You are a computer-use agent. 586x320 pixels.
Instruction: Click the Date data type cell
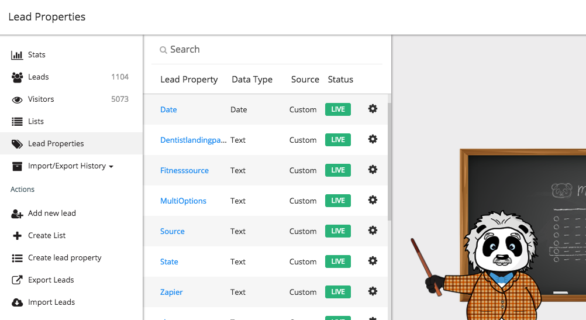[239, 109]
